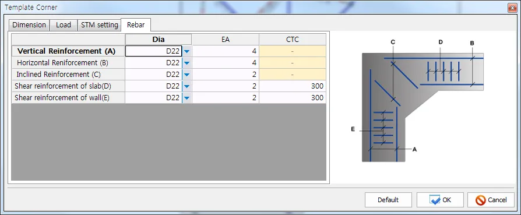The height and width of the screenshot is (215, 521).
Task: Open the Load tab
Action: click(x=64, y=25)
